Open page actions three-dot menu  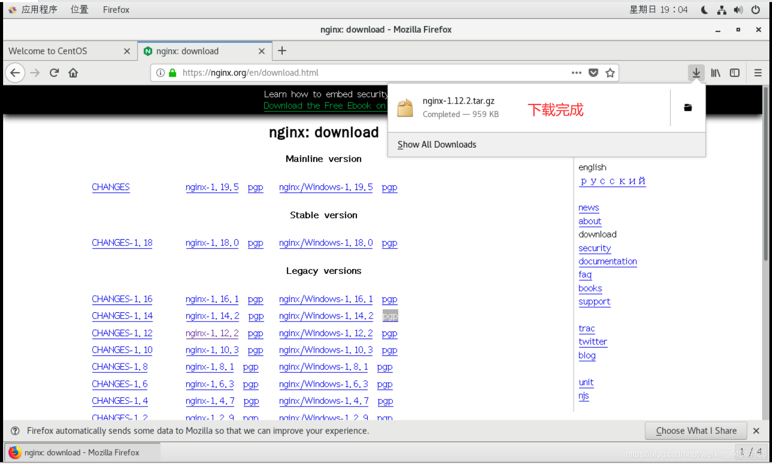(576, 72)
